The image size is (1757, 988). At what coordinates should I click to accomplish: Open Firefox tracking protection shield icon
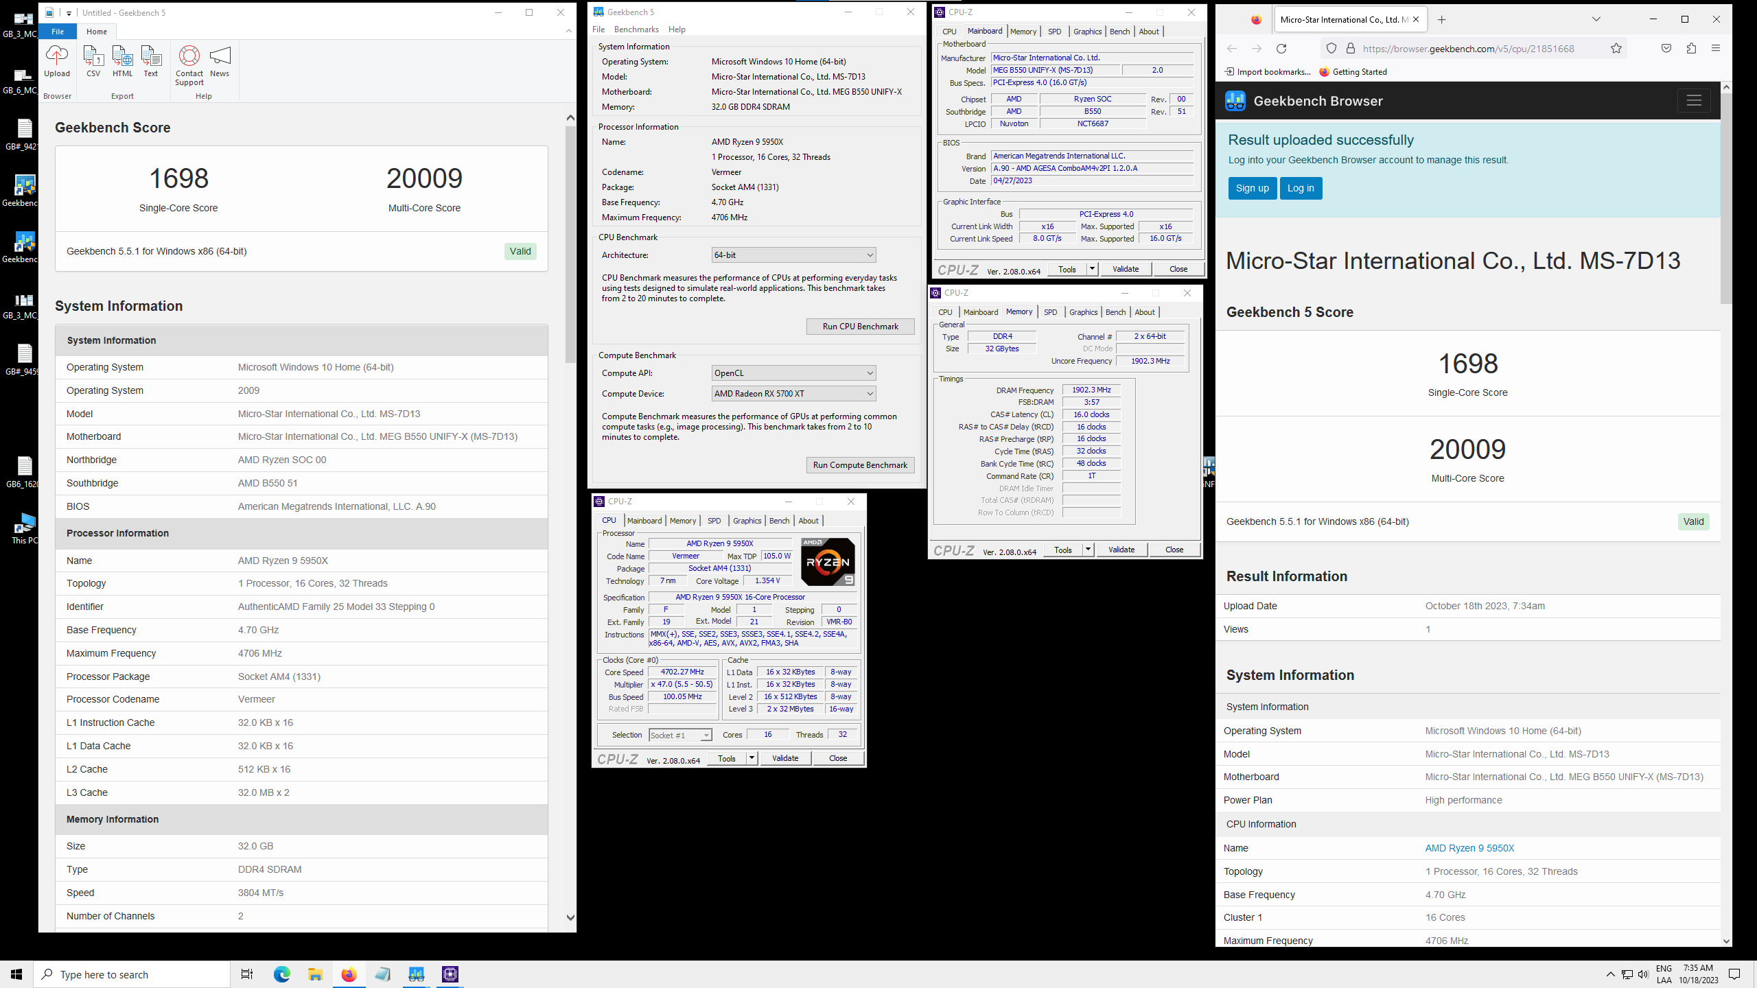1331,49
